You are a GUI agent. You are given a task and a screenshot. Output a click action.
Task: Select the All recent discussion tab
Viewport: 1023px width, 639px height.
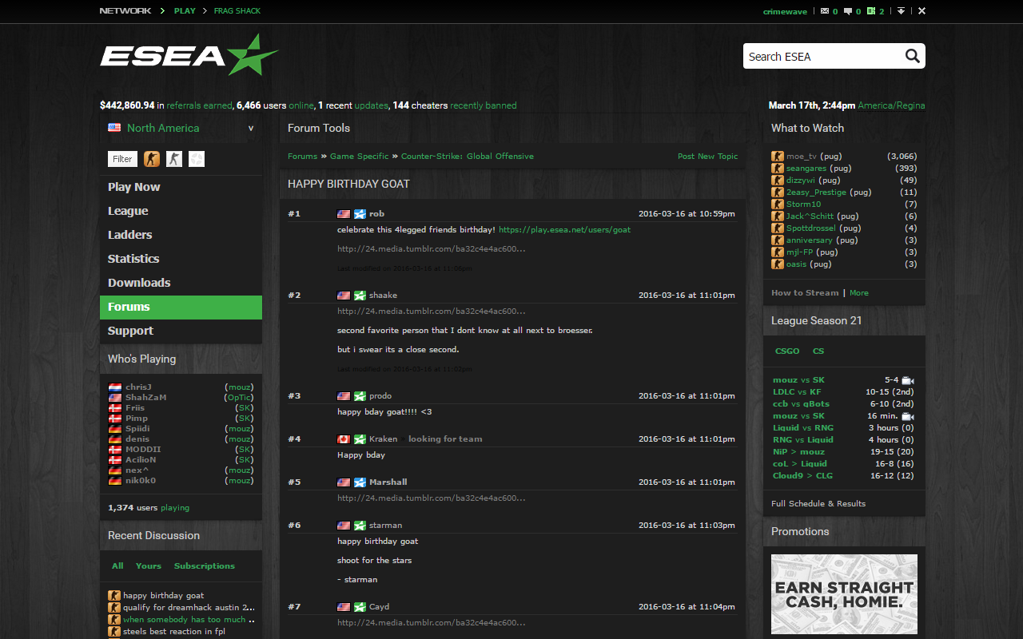pyautogui.click(x=117, y=566)
